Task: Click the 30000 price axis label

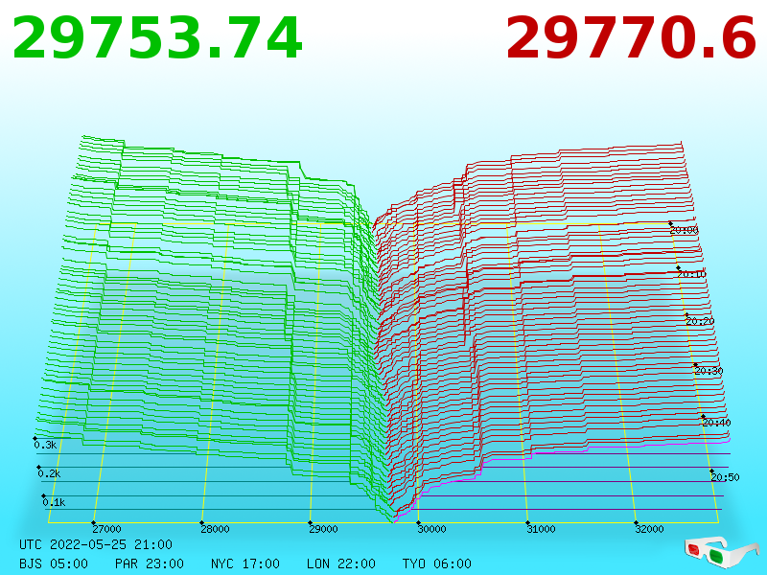Action: click(x=431, y=529)
